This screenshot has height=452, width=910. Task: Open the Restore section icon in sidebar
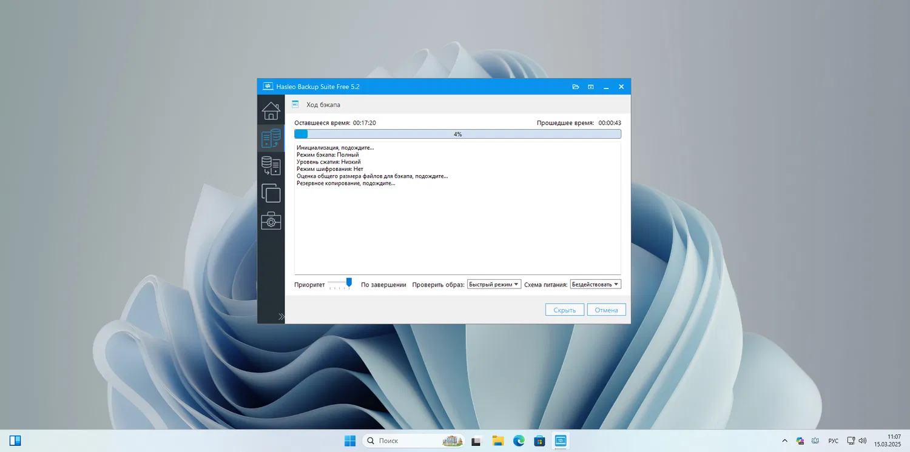[x=271, y=166]
